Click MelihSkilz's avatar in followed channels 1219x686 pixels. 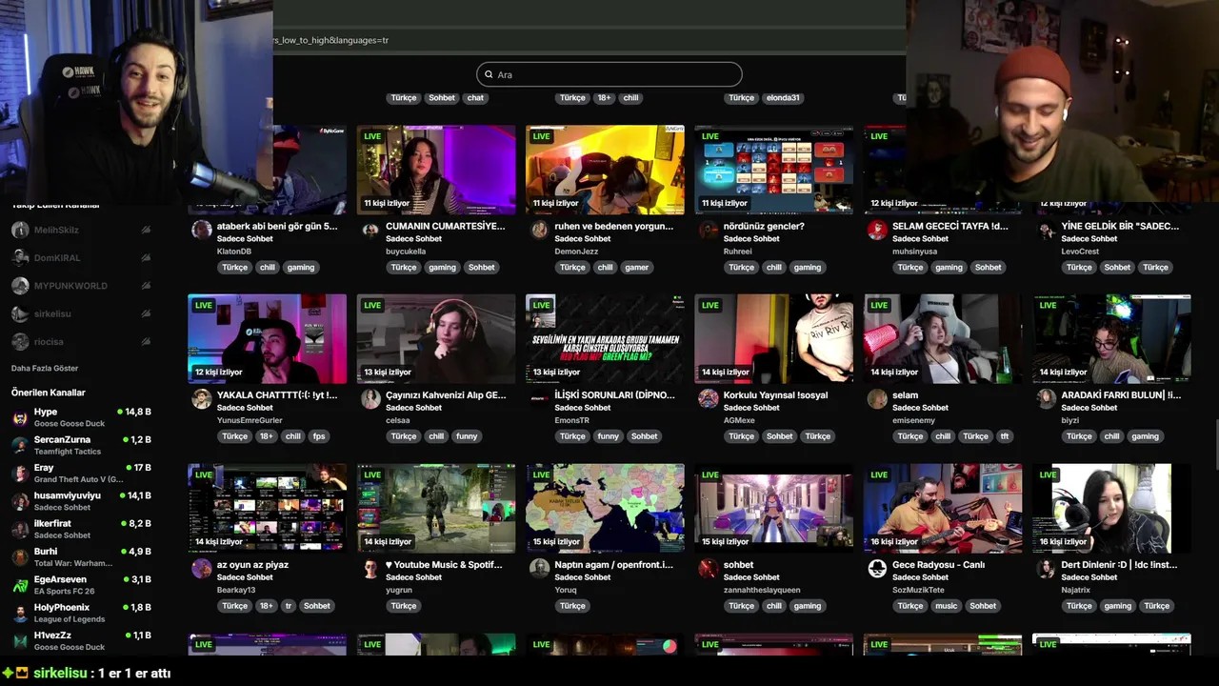[20, 230]
